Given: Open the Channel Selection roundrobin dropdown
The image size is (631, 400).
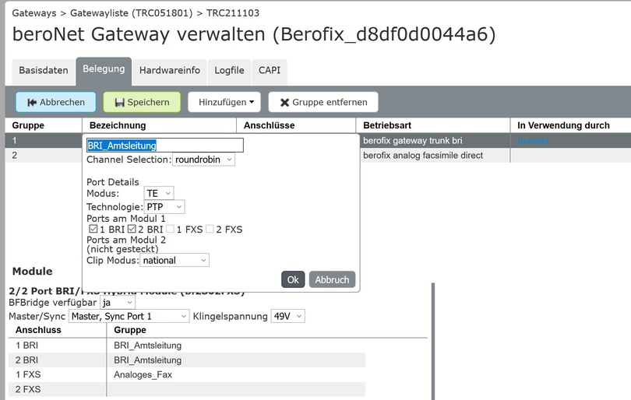Looking at the screenshot, I should coord(203,160).
